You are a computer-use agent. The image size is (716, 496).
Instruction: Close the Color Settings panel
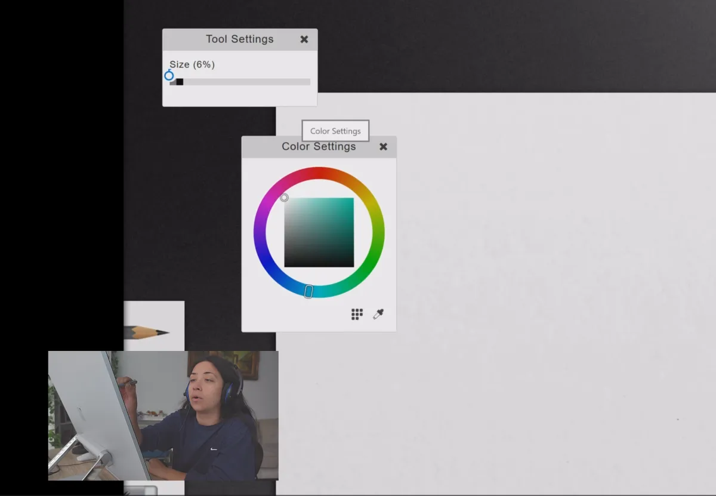pyautogui.click(x=384, y=147)
